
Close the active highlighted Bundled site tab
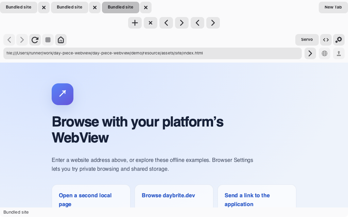146,7
